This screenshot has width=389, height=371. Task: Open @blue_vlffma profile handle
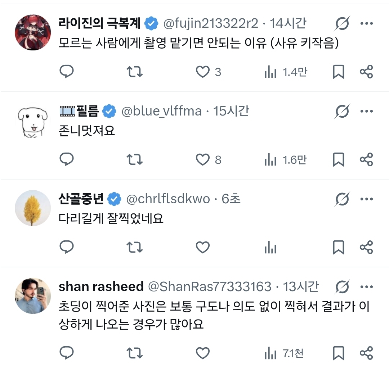[162, 112]
